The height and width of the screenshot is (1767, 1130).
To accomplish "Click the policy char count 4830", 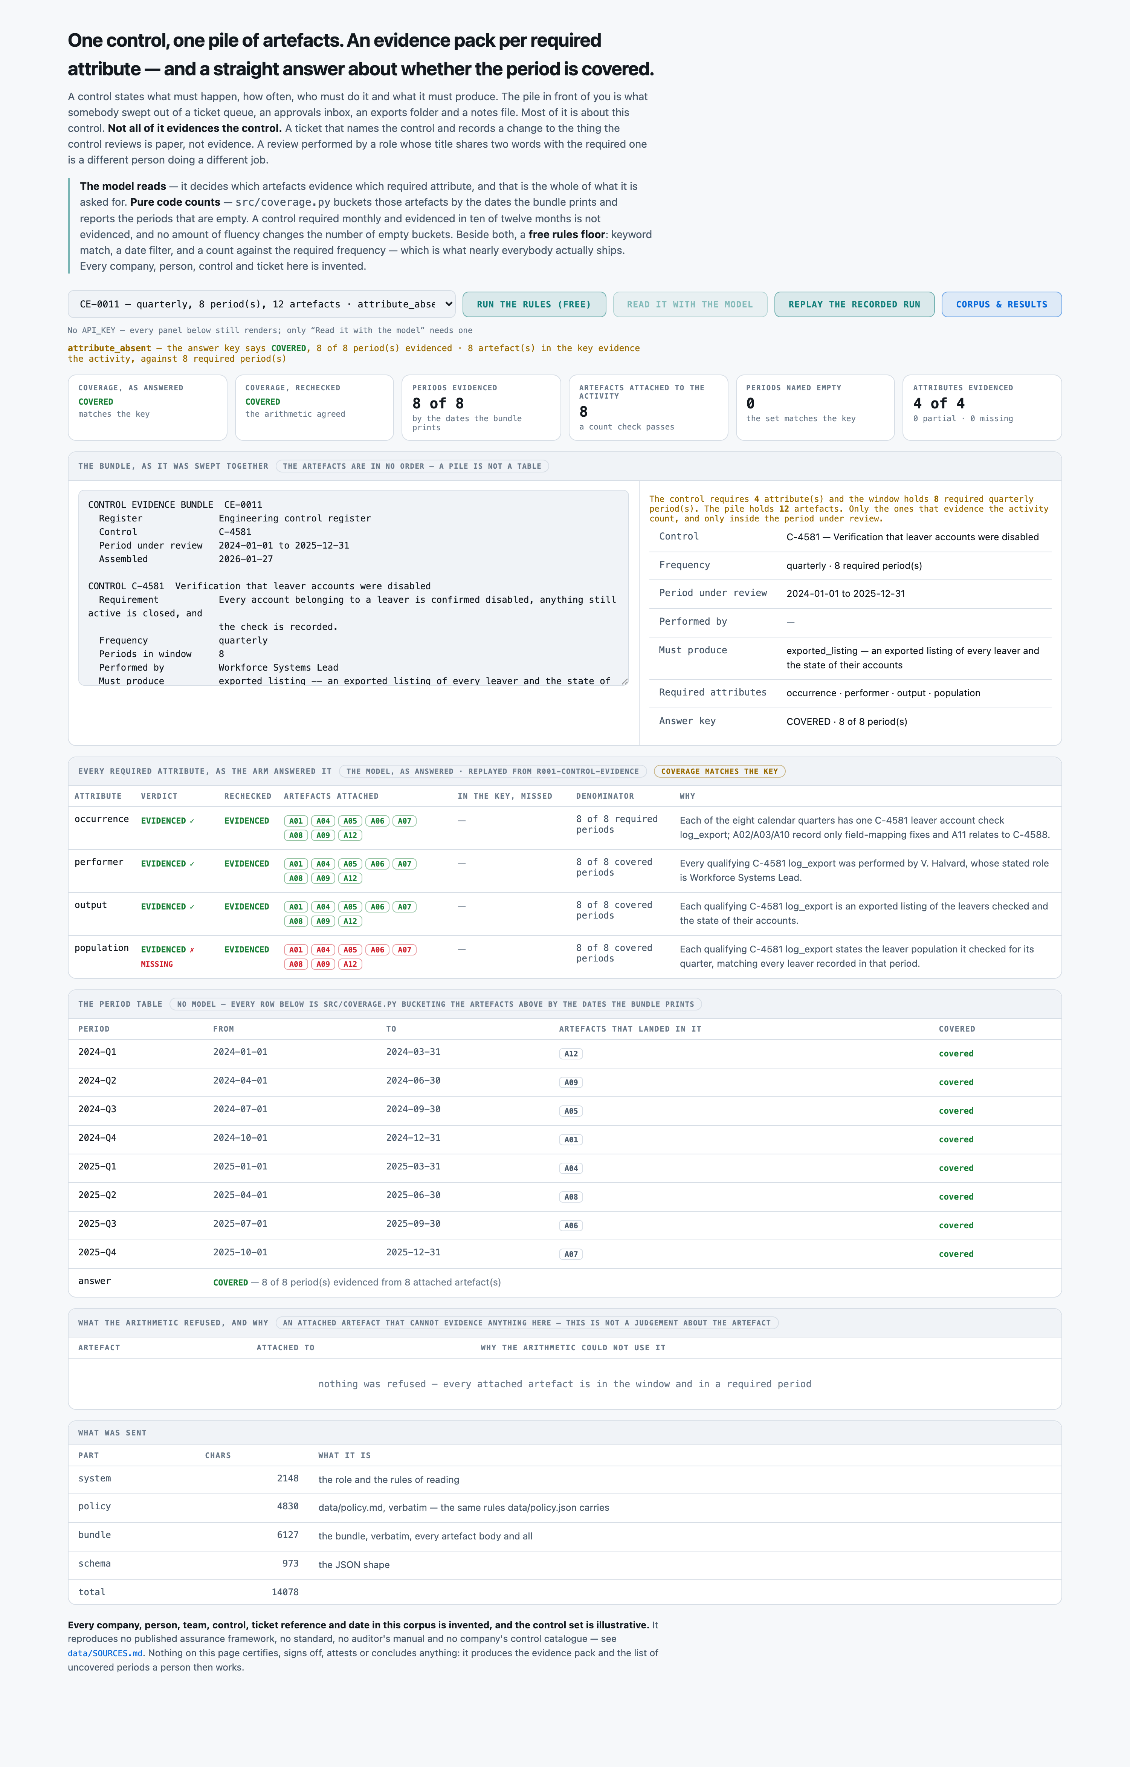I will (288, 1507).
